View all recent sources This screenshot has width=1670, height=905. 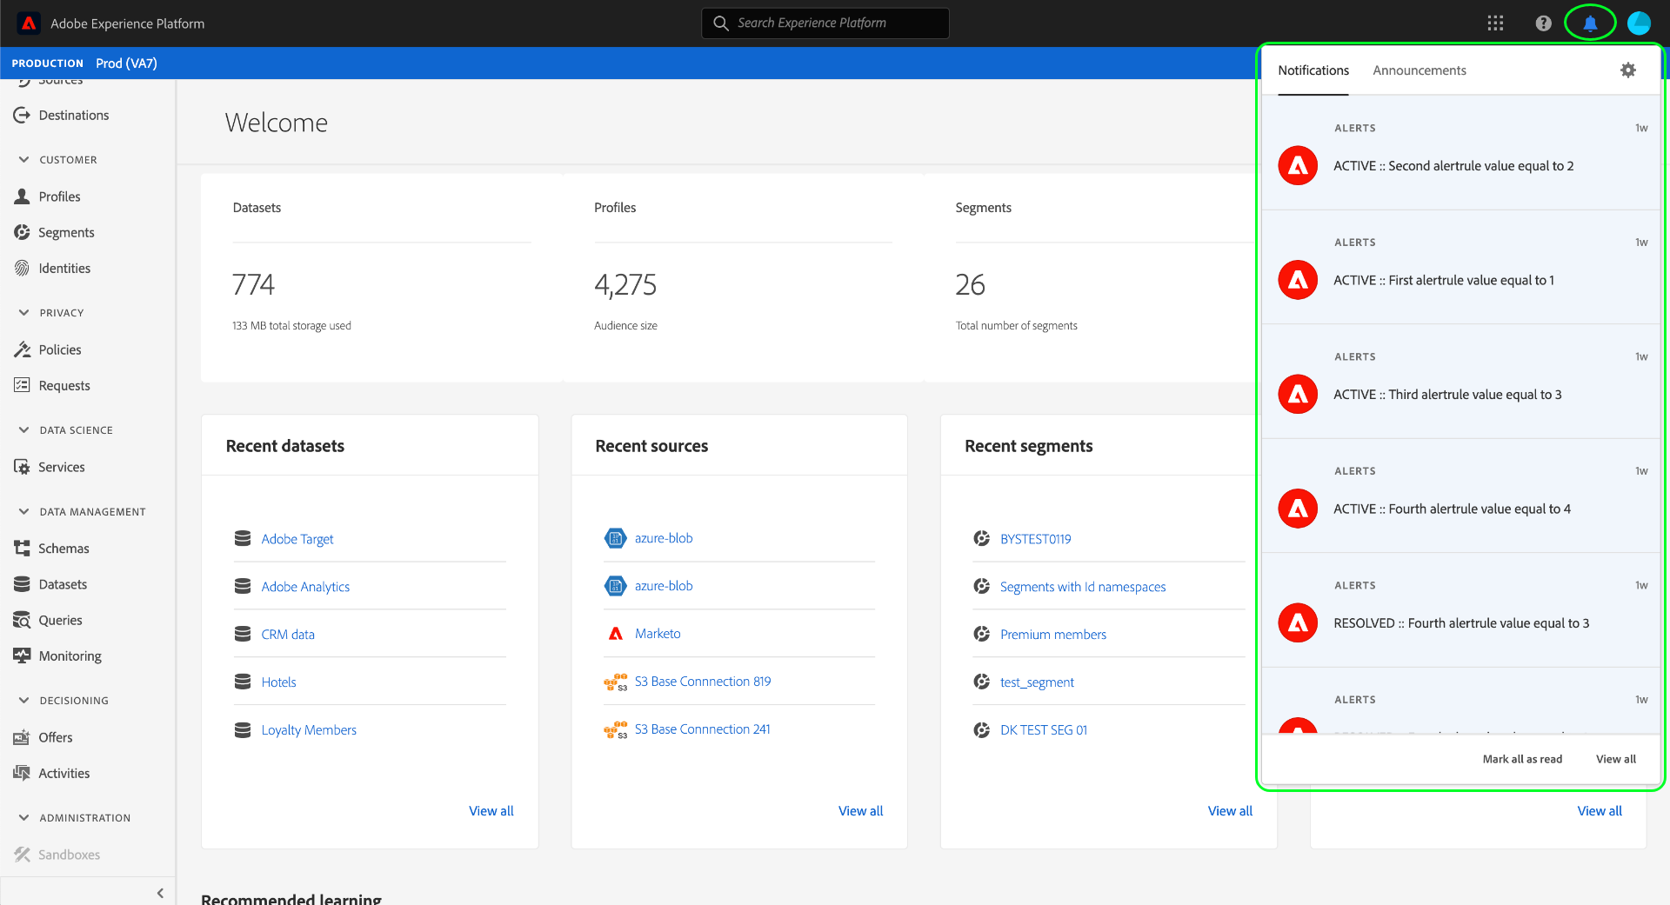pyautogui.click(x=861, y=811)
